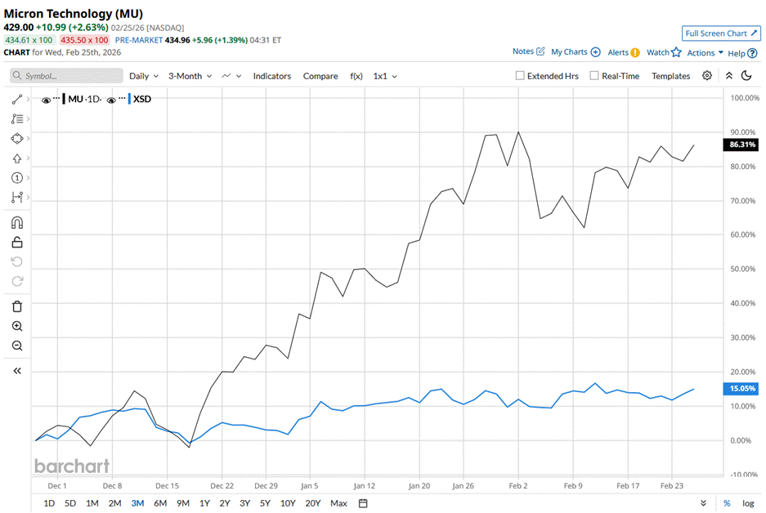The image size is (766, 513).
Task: Switch axis to log scale
Action: click(x=748, y=503)
